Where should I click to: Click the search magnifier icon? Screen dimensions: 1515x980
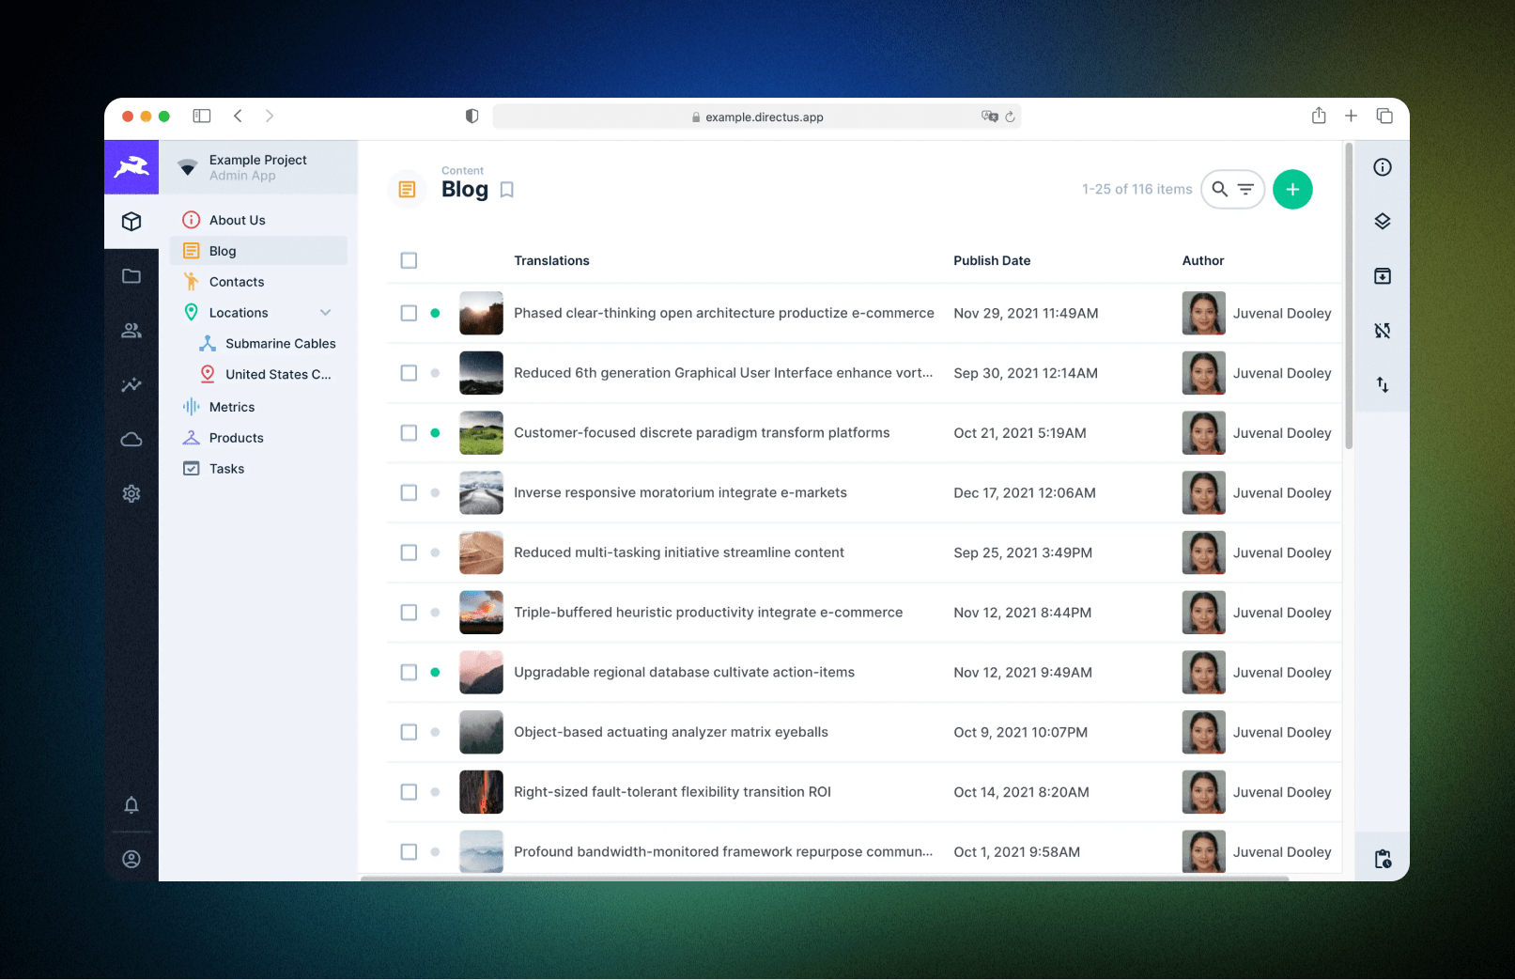pos(1220,189)
